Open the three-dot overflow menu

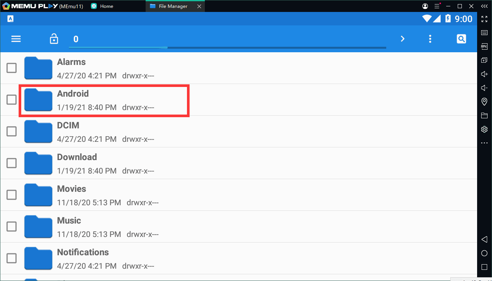point(430,39)
